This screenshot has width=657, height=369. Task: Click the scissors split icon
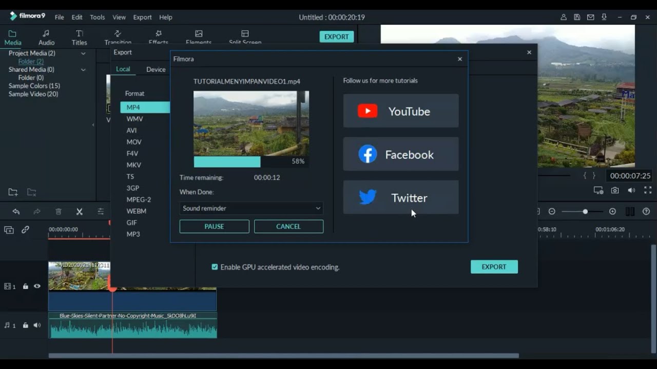[79, 212]
